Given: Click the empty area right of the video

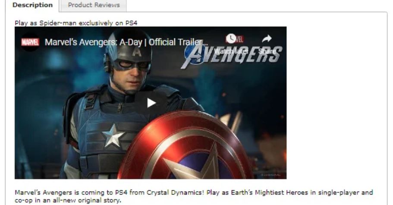Looking at the screenshot, I should [336, 103].
